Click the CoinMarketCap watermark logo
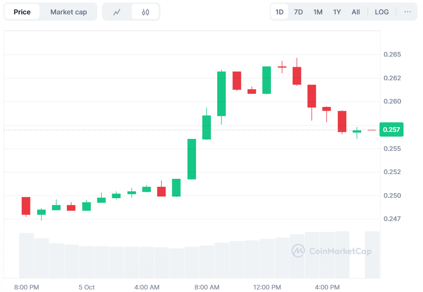This screenshot has width=423, height=292. click(x=332, y=251)
